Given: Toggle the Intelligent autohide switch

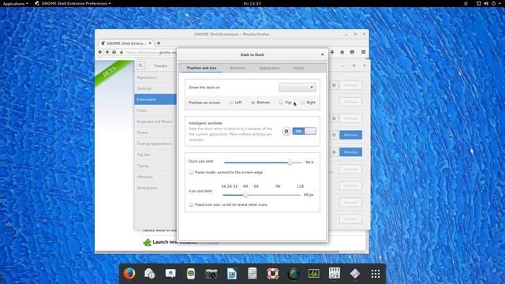Looking at the screenshot, I should coord(304,131).
